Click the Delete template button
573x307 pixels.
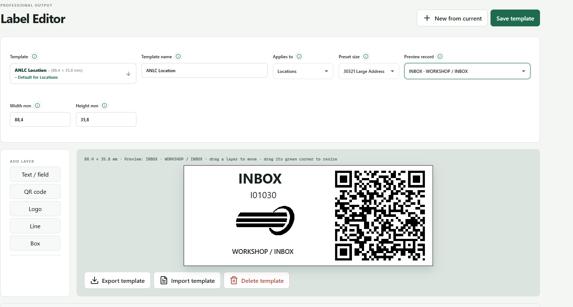pyautogui.click(x=257, y=280)
